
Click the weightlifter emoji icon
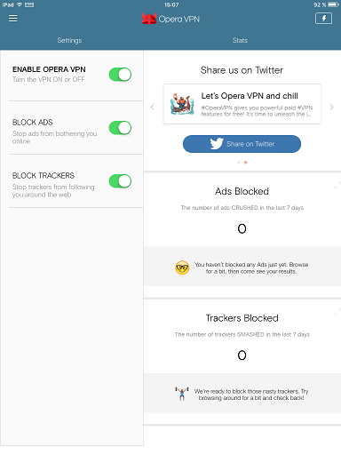click(182, 394)
